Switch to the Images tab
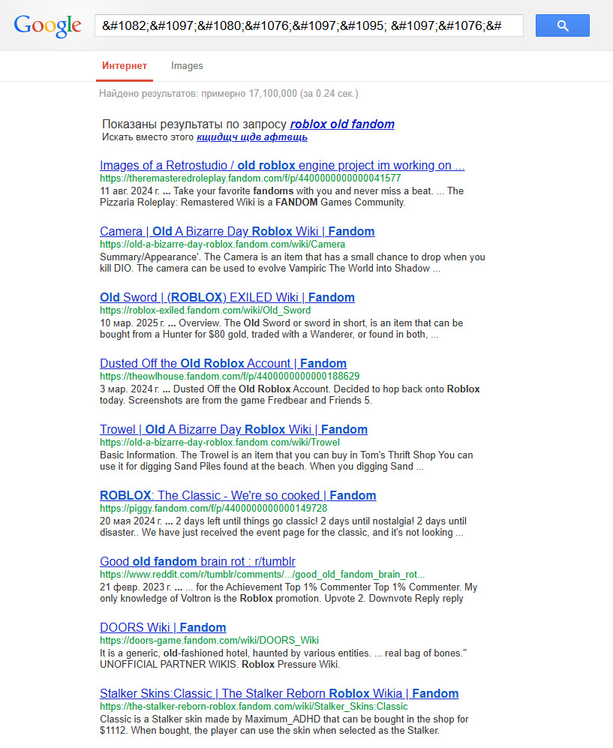The height and width of the screenshot is (748, 613). (x=187, y=66)
